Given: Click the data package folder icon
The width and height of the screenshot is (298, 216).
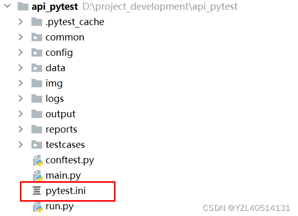Looking at the screenshot, I should (x=37, y=68).
